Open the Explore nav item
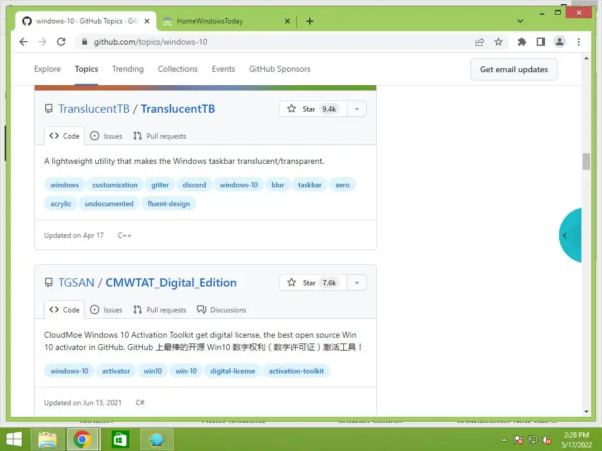Screen dimensions: 602x451 [47, 69]
